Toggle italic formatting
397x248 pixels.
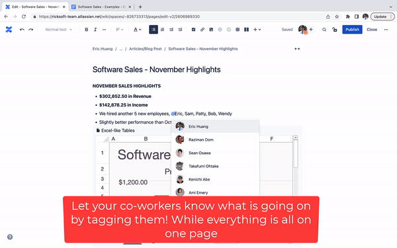click(95, 30)
